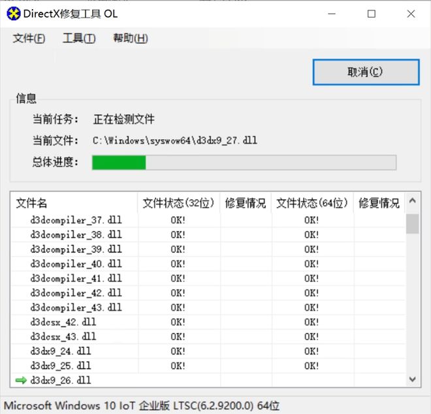Click the 文件状态(32位) column header
The height and width of the screenshot is (414, 431).
pyautogui.click(x=178, y=203)
